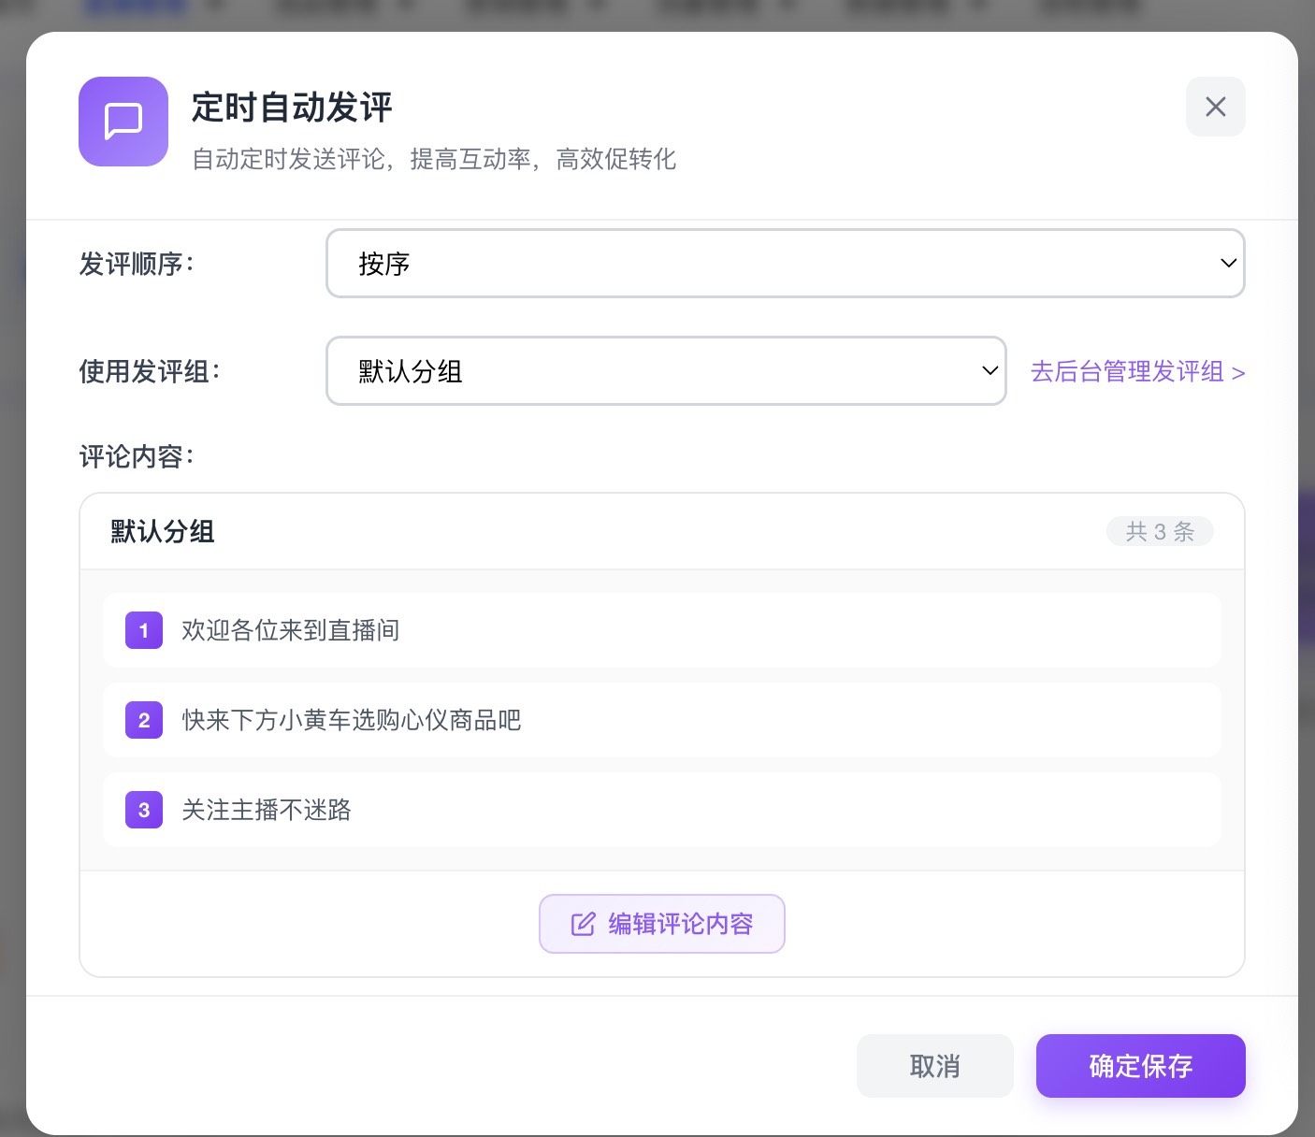Select the comment 关注主播不迷路
Screen dimensions: 1315x1137
pos(267,810)
